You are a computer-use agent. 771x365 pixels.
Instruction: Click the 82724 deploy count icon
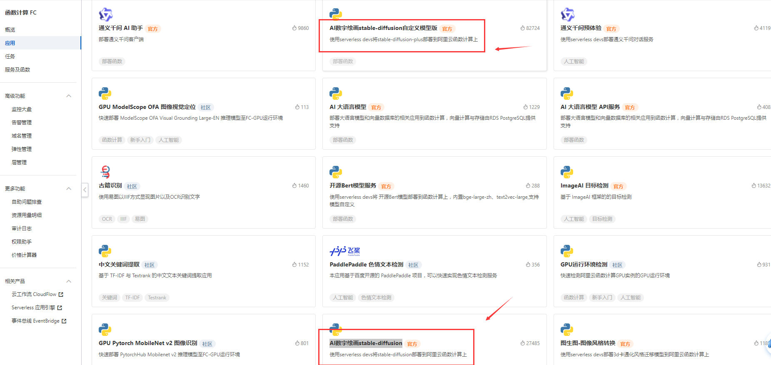522,28
